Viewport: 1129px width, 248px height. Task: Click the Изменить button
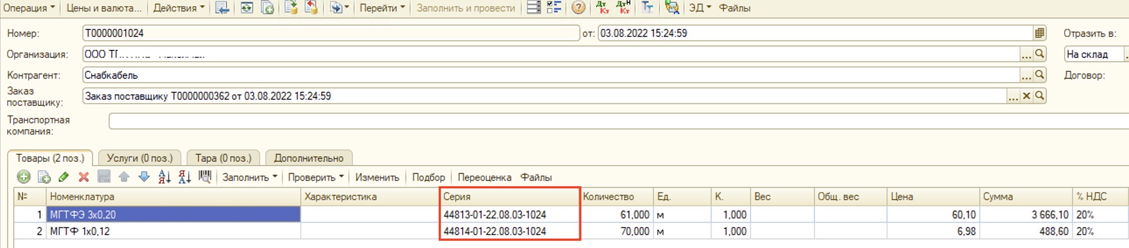pos(377,177)
